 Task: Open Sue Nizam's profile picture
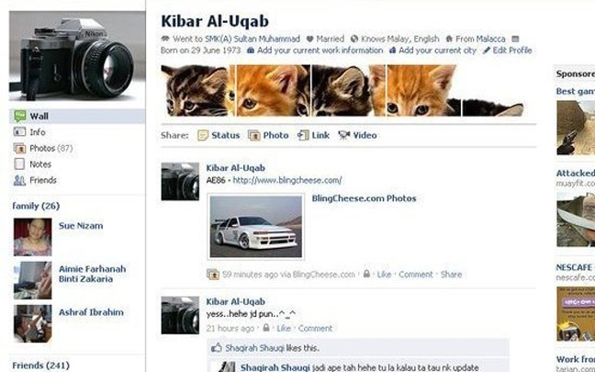click(x=33, y=237)
